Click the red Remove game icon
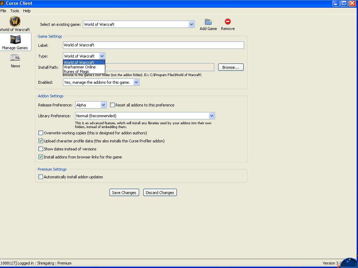This screenshot has height=268, width=358. (x=228, y=22)
